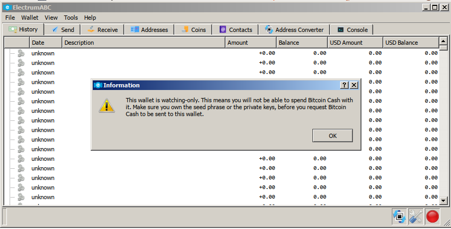Sort by the USD Balance column header
The height and width of the screenshot is (229, 451).
pyautogui.click(x=411, y=43)
